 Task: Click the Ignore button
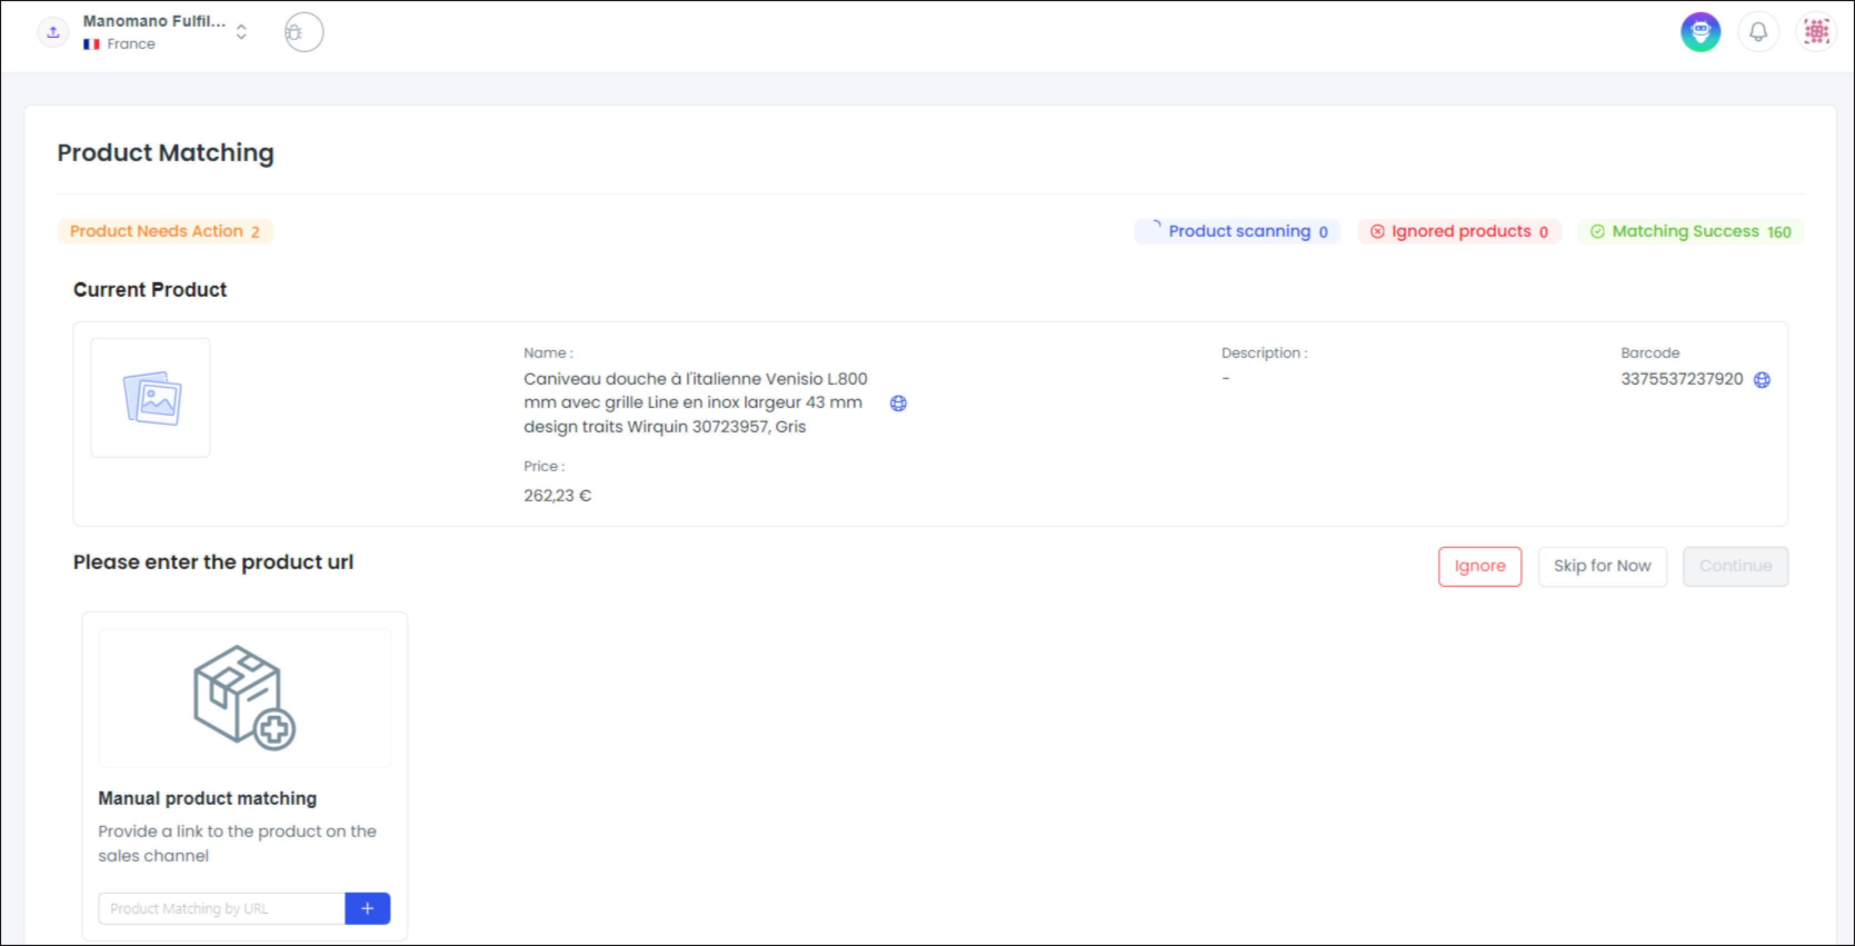click(x=1479, y=566)
